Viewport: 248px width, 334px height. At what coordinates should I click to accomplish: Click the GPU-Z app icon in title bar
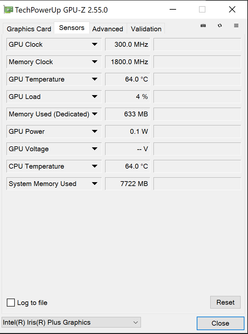8,10
